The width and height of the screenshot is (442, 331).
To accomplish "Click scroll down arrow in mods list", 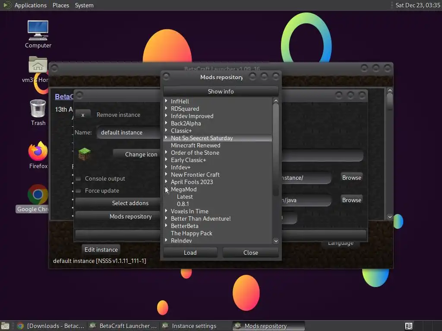I will [x=276, y=241].
